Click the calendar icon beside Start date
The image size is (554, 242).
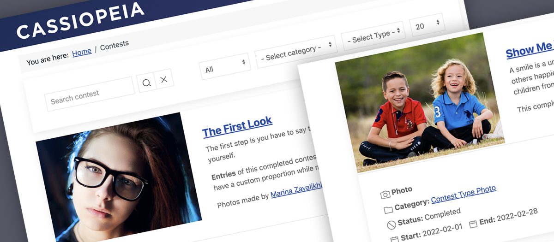[x=394, y=239]
